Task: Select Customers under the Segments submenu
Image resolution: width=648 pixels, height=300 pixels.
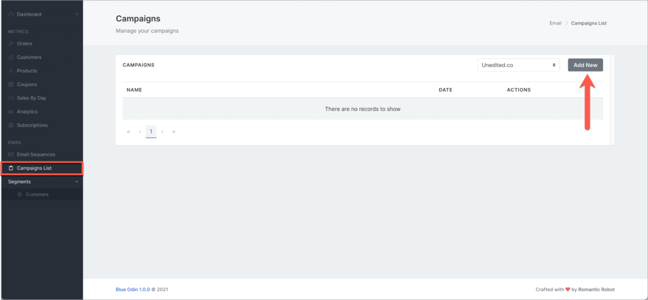Action: [37, 194]
